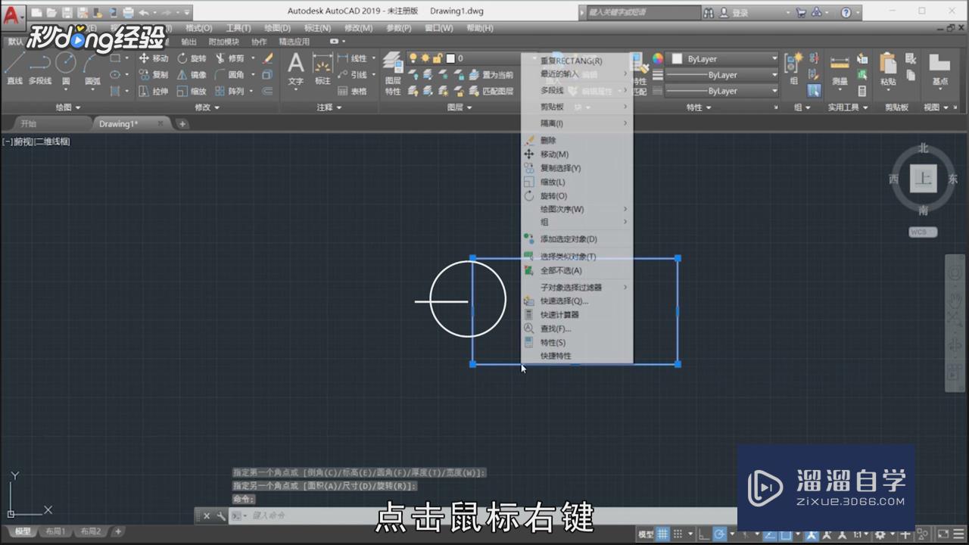
Task: Expand the 注释 (Annotation) panel
Action: click(329, 107)
